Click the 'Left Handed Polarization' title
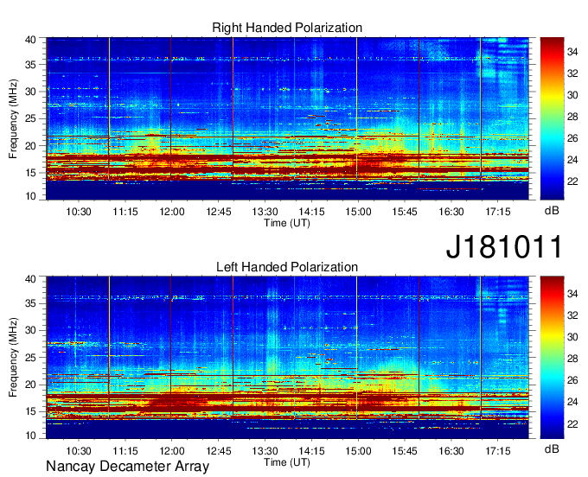588x477 pixels. point(287,267)
